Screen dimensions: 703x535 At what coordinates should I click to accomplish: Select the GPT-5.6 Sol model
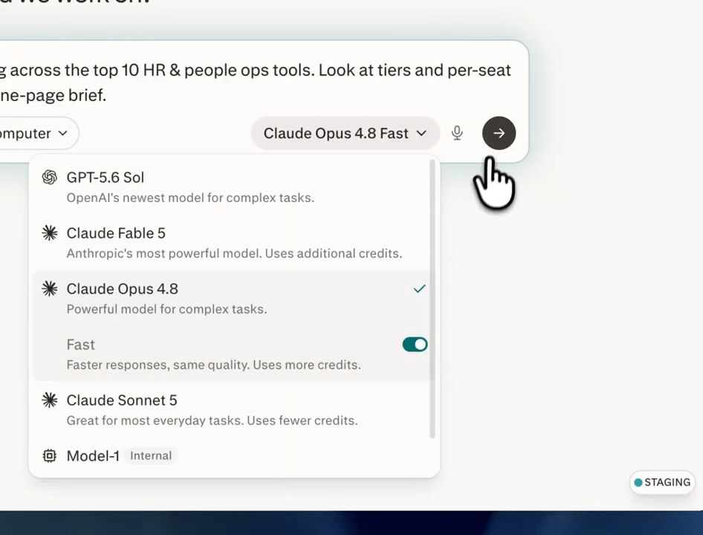pyautogui.click(x=233, y=187)
